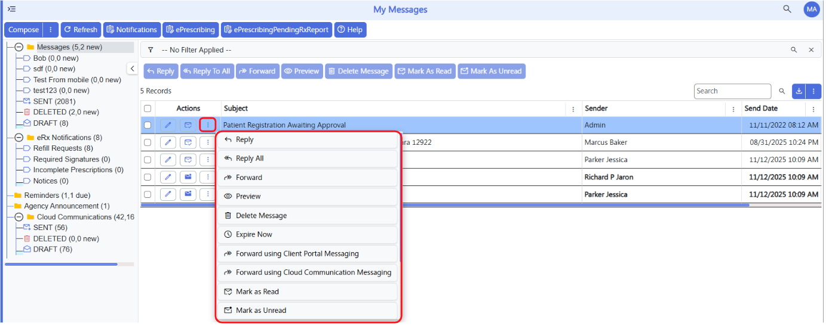Click the filter bar search magnifier
This screenshot has height=326, width=826.
(794, 50)
